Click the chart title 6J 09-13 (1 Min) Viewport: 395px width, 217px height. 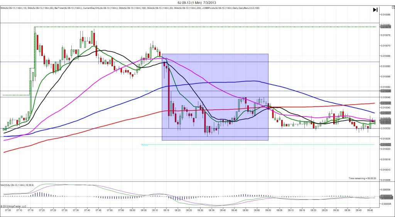point(197,3)
